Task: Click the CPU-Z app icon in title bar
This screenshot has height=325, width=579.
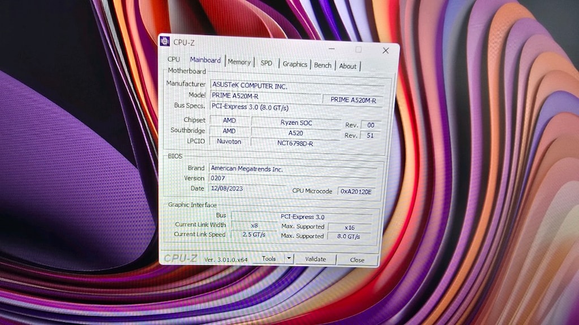Action: [165, 41]
